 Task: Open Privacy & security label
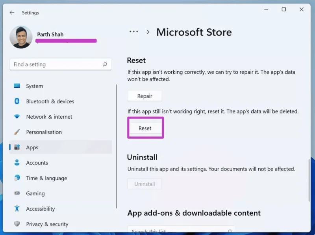[47, 224]
